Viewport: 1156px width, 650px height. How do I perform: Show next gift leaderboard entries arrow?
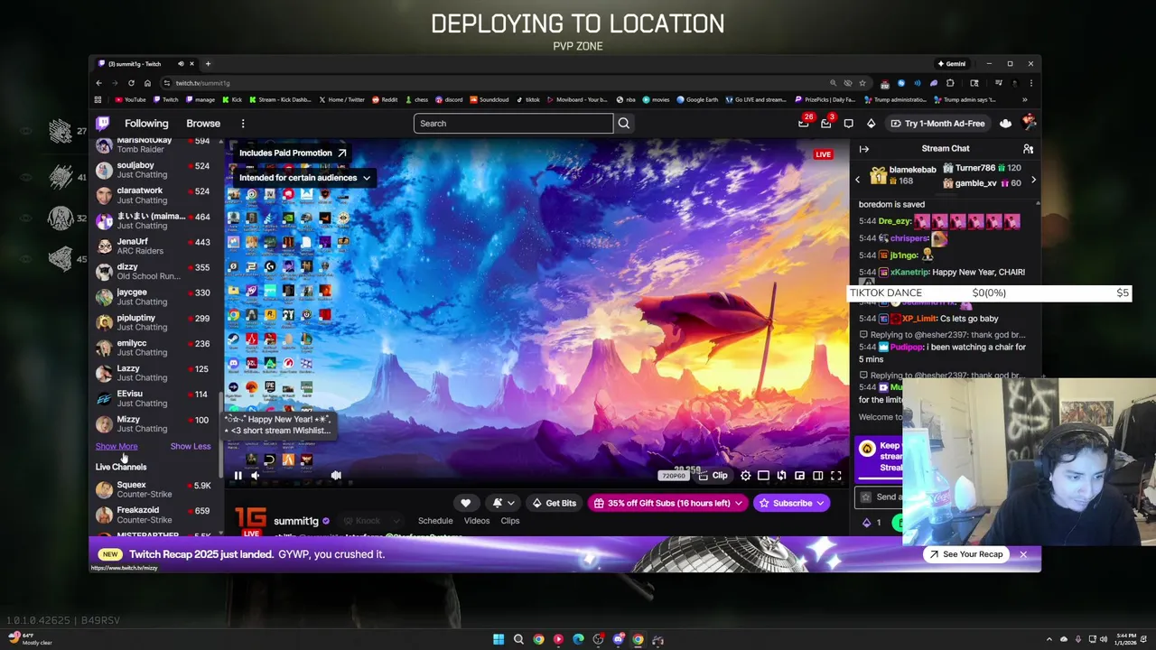(x=1033, y=181)
